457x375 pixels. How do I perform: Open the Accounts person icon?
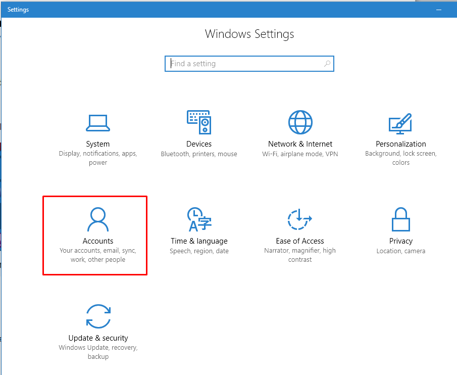point(98,219)
